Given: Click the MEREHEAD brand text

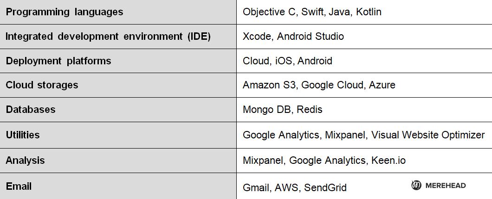Looking at the screenshot, I should [x=445, y=186].
